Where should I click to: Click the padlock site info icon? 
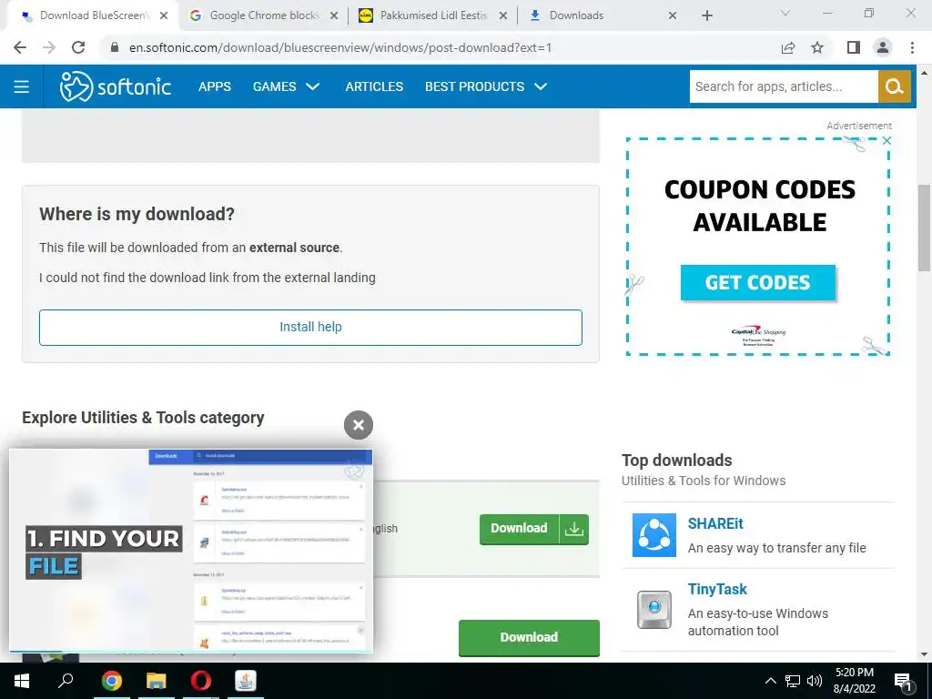click(x=115, y=47)
